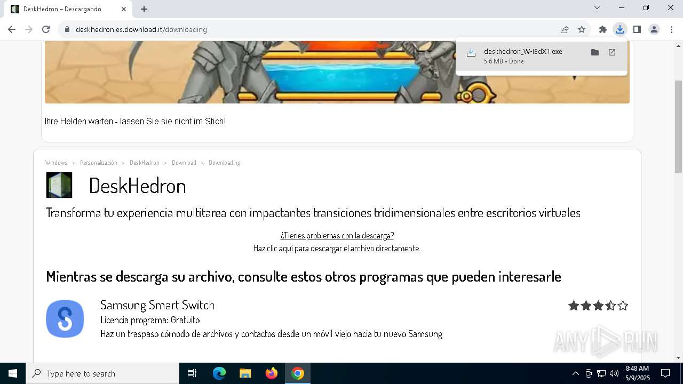683x384 pixels.
Task: Open the volume tray icon
Action: 614,373
